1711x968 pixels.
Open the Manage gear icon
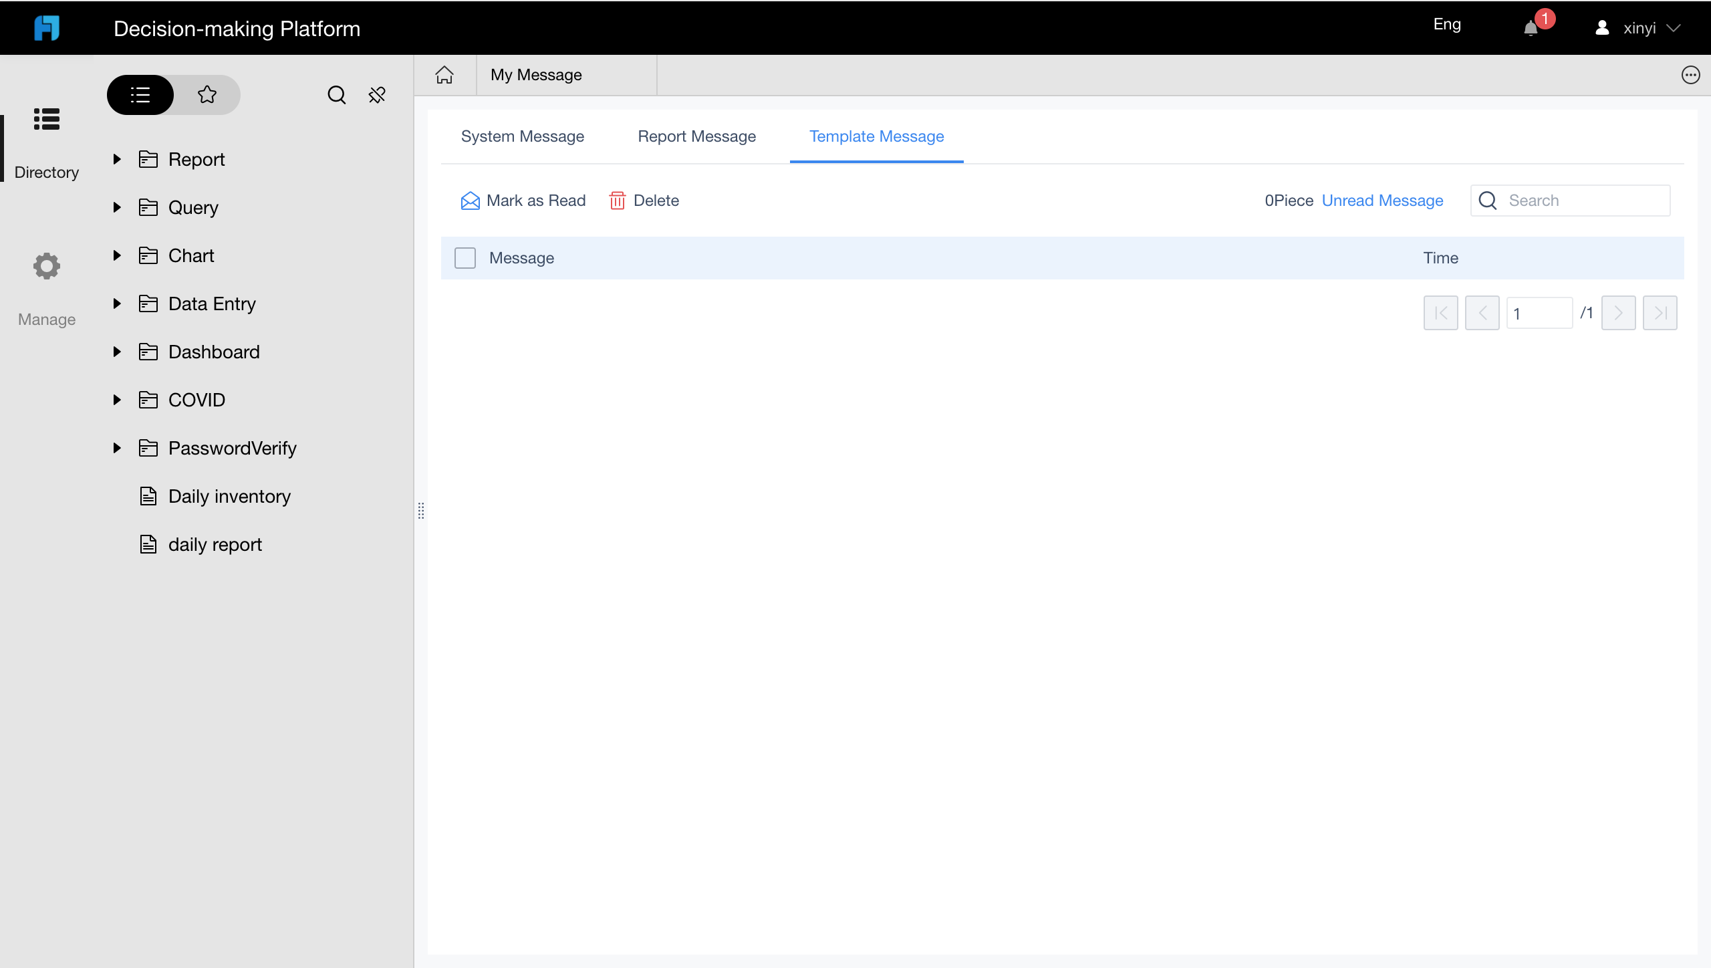(x=47, y=266)
